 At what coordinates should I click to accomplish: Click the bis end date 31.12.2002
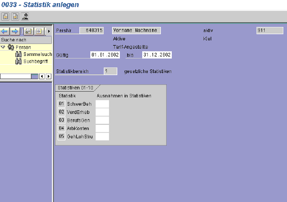[x=157, y=55]
